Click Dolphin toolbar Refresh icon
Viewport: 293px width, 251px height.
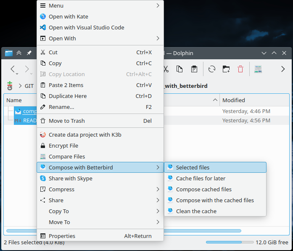pyautogui.click(x=212, y=69)
